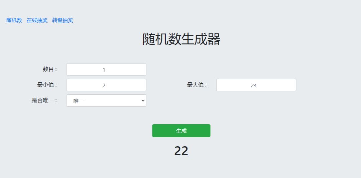Open the 随机数 navigation link
The width and height of the screenshot is (361, 178).
[14, 20]
